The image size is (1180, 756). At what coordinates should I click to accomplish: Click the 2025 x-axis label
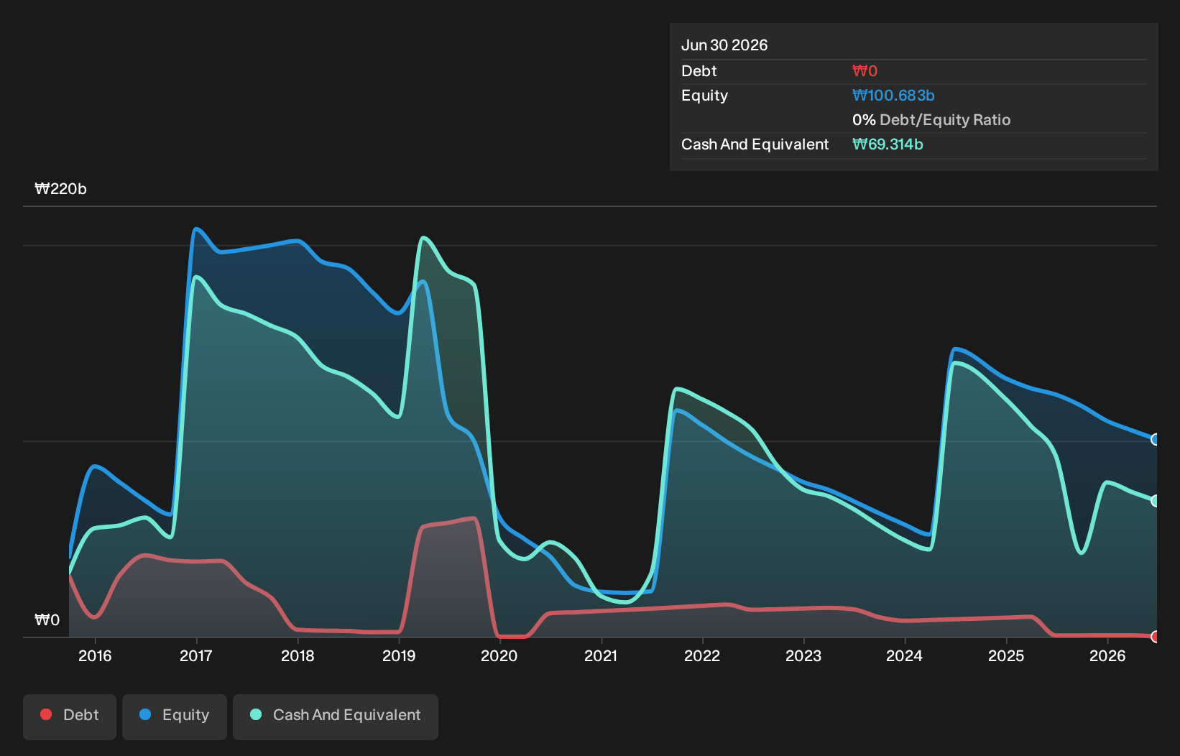[1006, 656]
